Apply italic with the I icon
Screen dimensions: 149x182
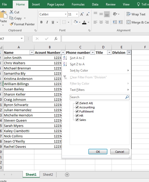click(47, 22)
